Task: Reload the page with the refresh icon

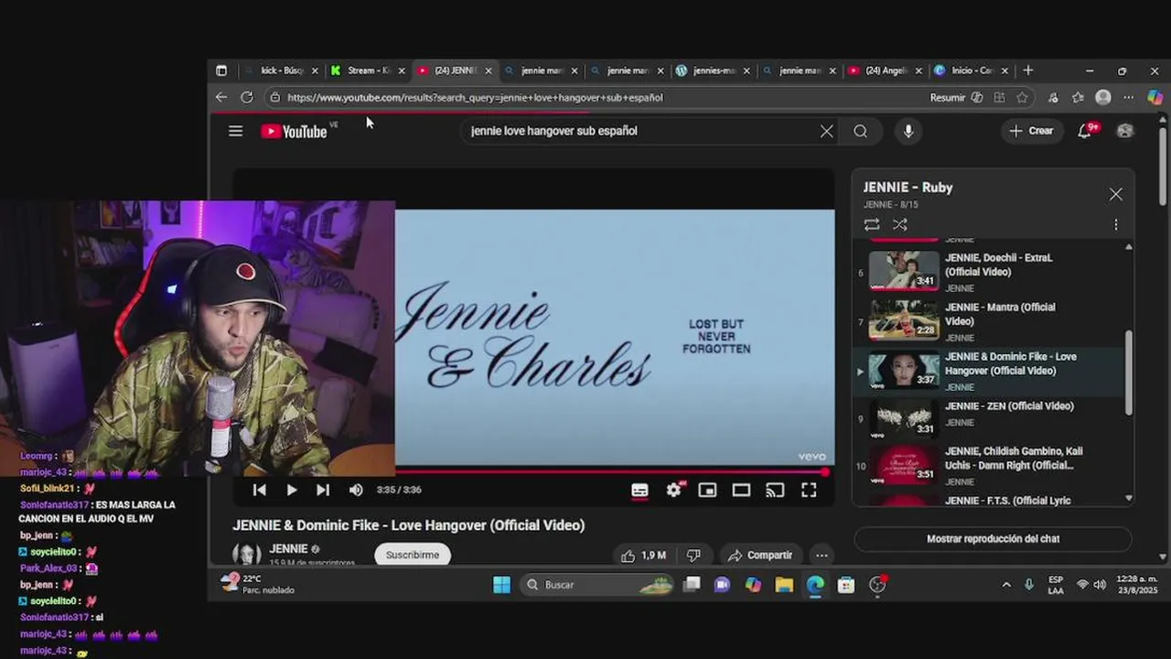Action: (246, 97)
